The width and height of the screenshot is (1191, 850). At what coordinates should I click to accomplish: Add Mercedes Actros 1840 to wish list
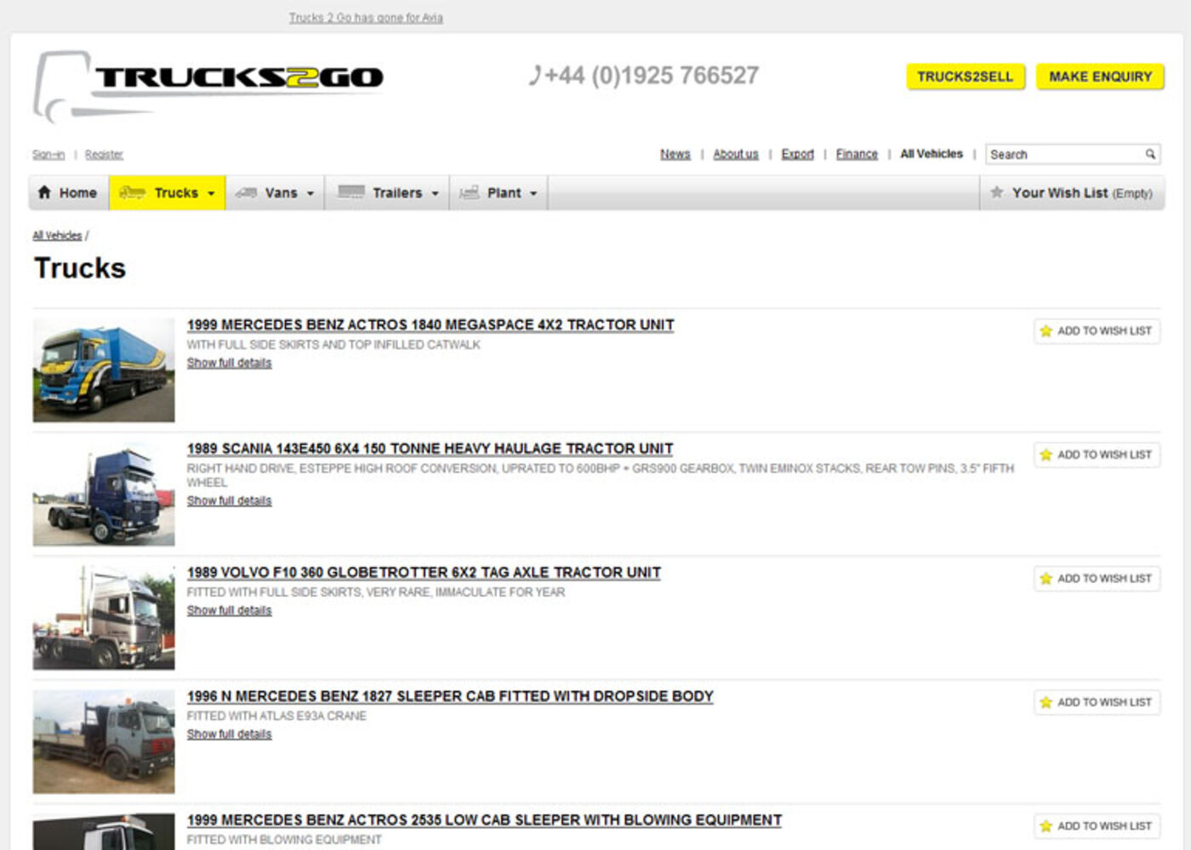[1097, 331]
